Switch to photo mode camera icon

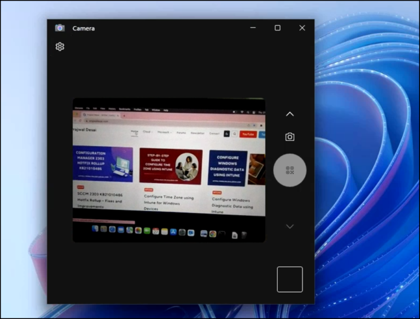tap(290, 137)
